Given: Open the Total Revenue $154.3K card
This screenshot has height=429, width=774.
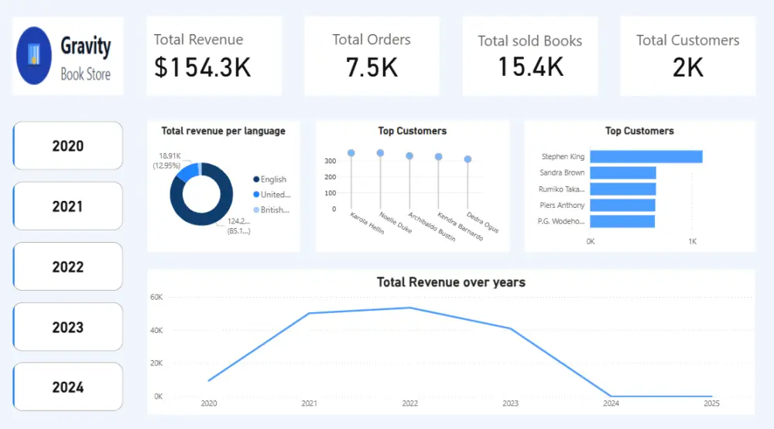Looking at the screenshot, I should 214,56.
